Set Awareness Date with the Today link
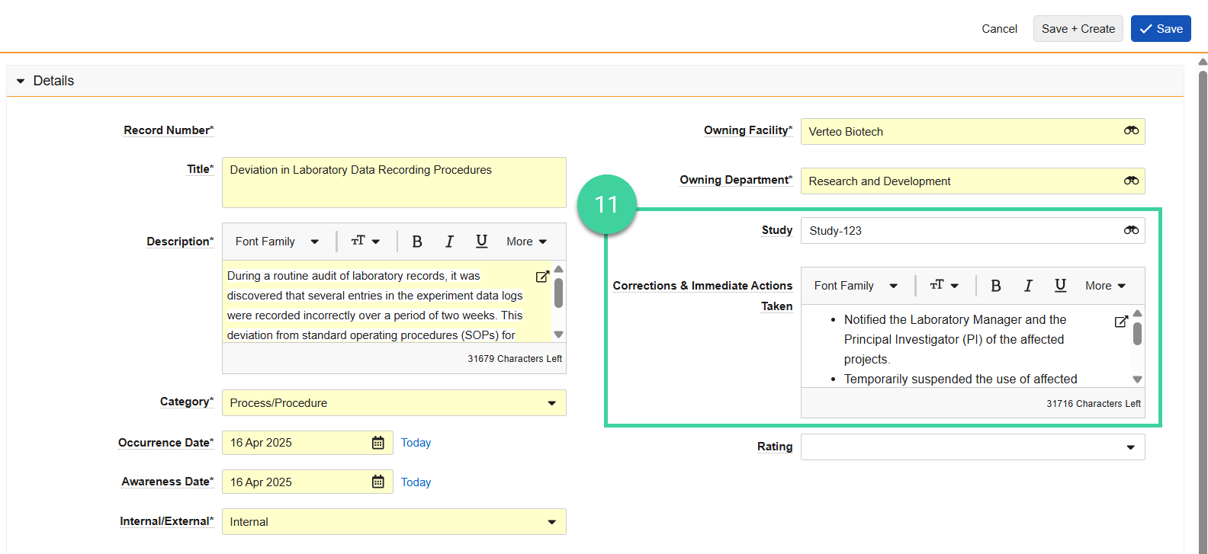The image size is (1208, 554). point(416,482)
